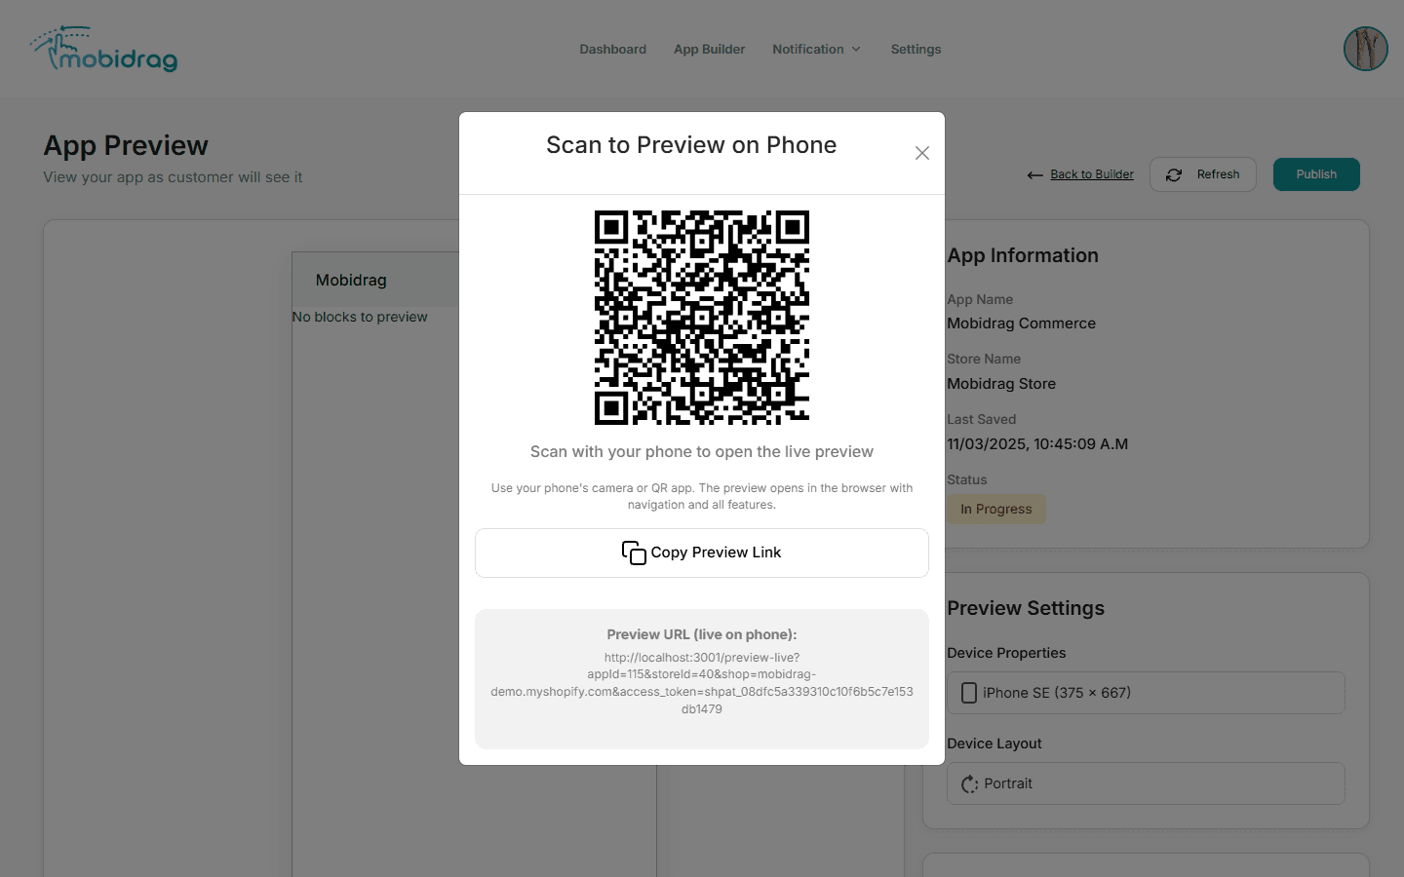Click the 'Mobidrag Commerce' app name value

point(1021,324)
